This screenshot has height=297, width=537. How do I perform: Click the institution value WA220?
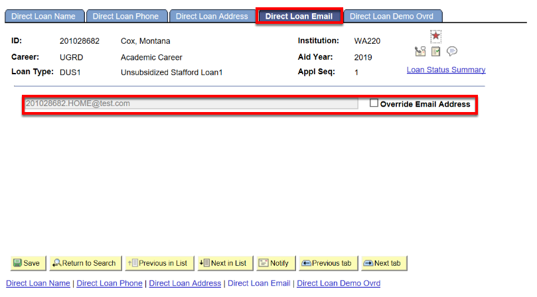click(367, 41)
